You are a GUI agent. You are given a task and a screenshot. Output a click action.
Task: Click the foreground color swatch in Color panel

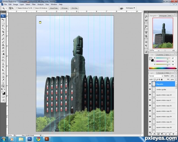[x=151, y=59]
